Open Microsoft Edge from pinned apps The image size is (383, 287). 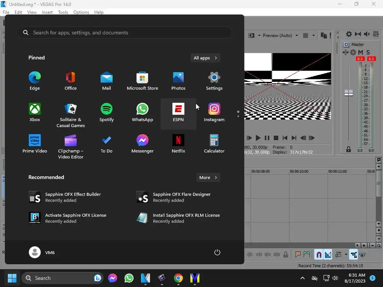pos(35,82)
